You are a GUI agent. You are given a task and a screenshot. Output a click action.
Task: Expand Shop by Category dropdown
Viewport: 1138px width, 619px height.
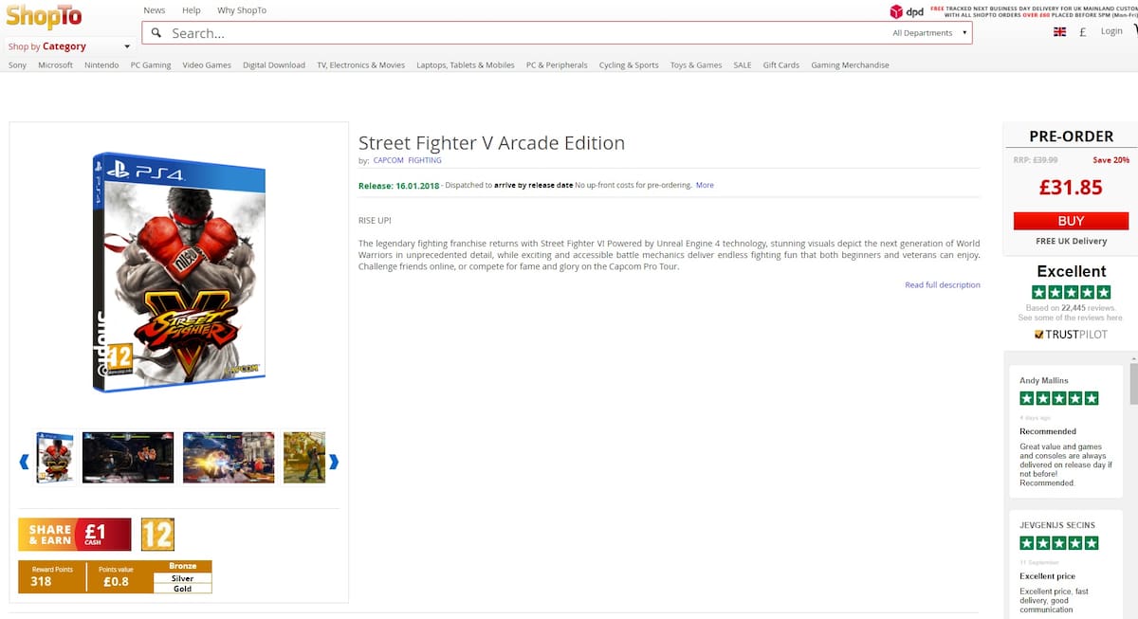pos(69,46)
